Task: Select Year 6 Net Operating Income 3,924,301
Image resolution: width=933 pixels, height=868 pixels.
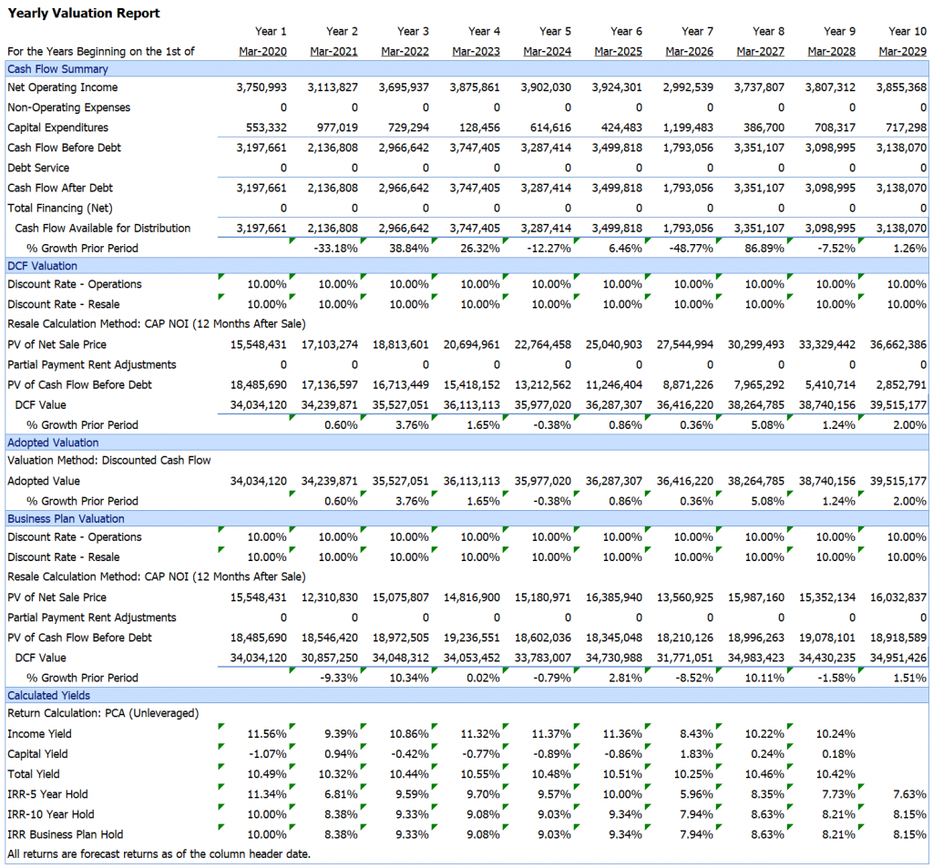Action: (x=617, y=87)
